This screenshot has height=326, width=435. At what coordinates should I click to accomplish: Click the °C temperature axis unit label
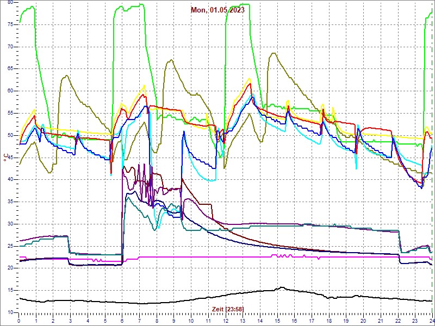coord(5,158)
